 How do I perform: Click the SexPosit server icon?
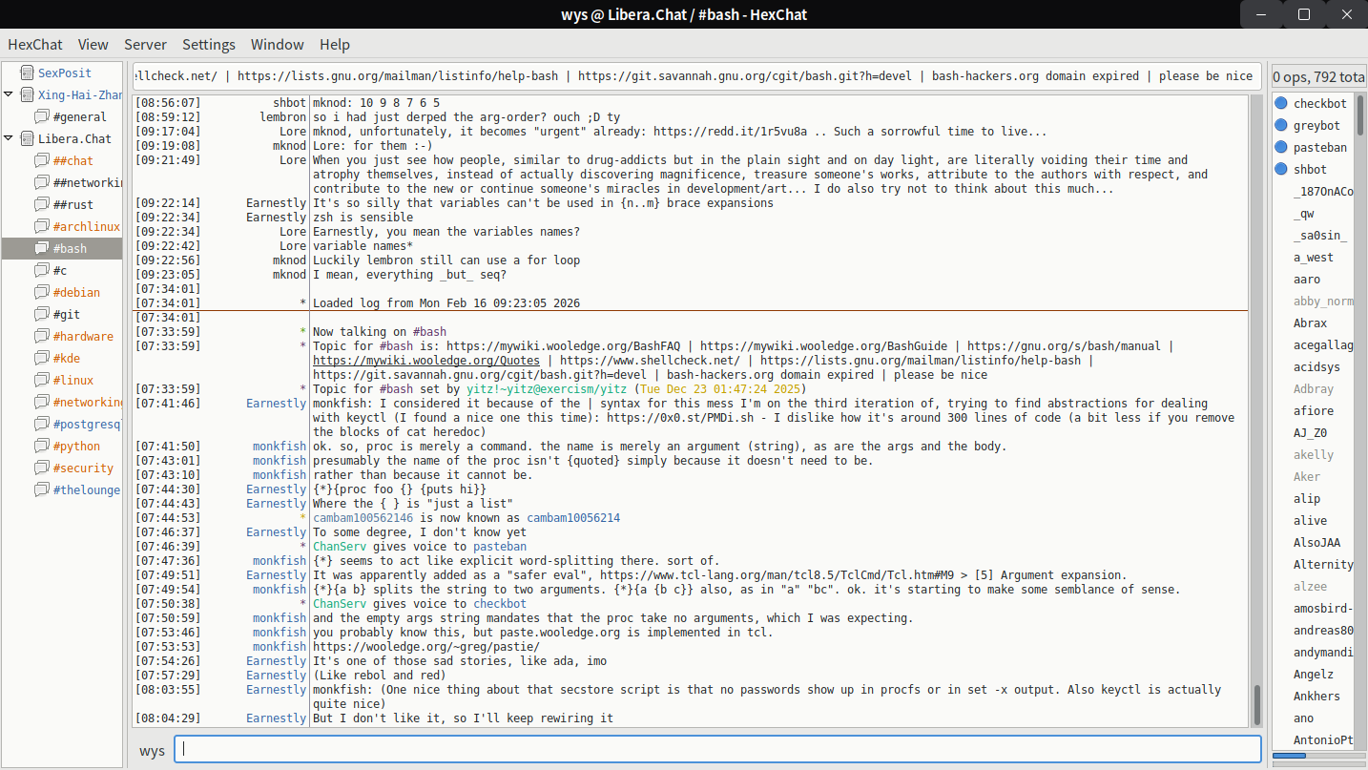[26, 73]
